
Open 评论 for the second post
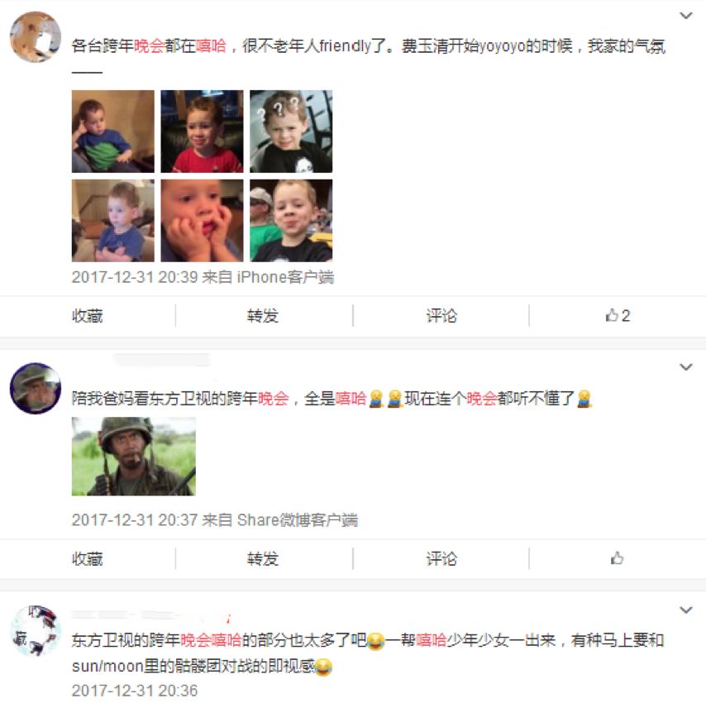(441, 558)
